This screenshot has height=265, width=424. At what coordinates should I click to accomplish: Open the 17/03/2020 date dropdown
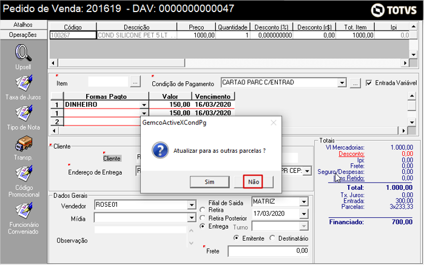(x=304, y=214)
